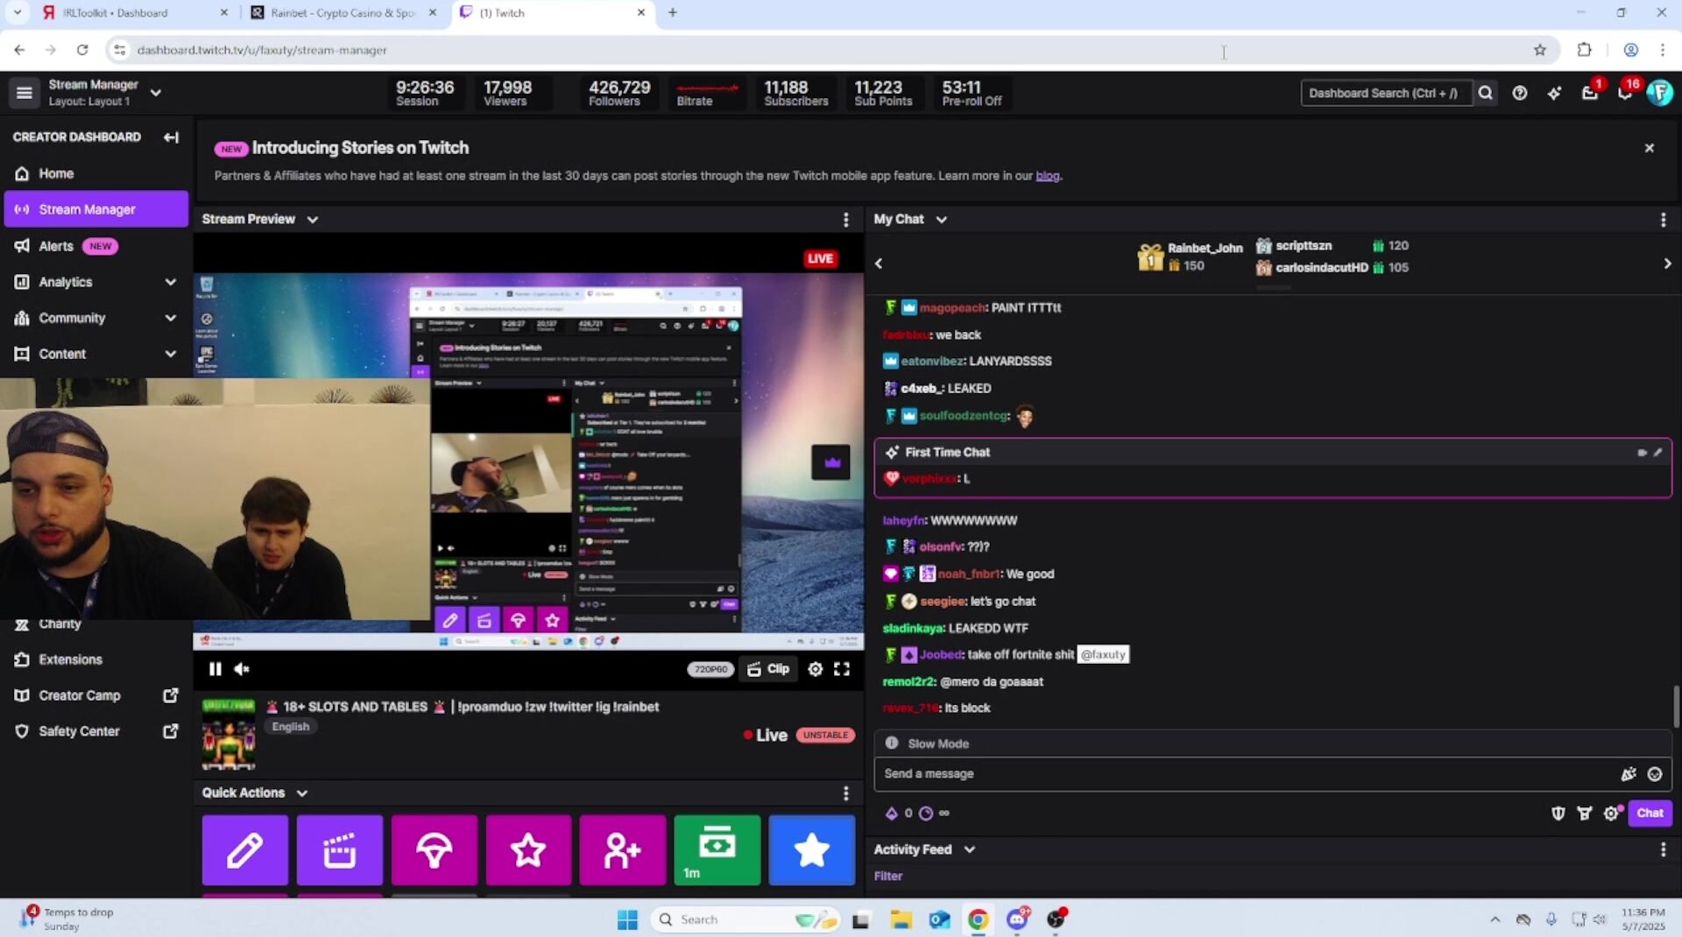
Task: Open the emote picker smiley icon
Action: (1655, 774)
